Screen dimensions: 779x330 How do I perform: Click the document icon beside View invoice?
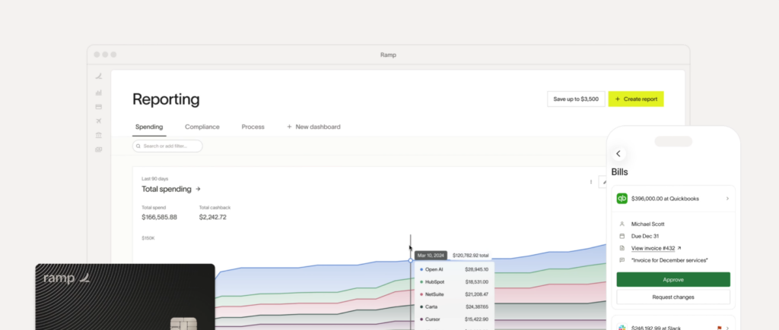coord(622,248)
